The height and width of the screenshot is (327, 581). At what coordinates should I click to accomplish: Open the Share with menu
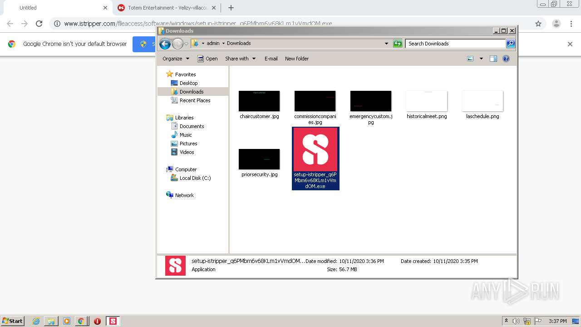point(241,59)
